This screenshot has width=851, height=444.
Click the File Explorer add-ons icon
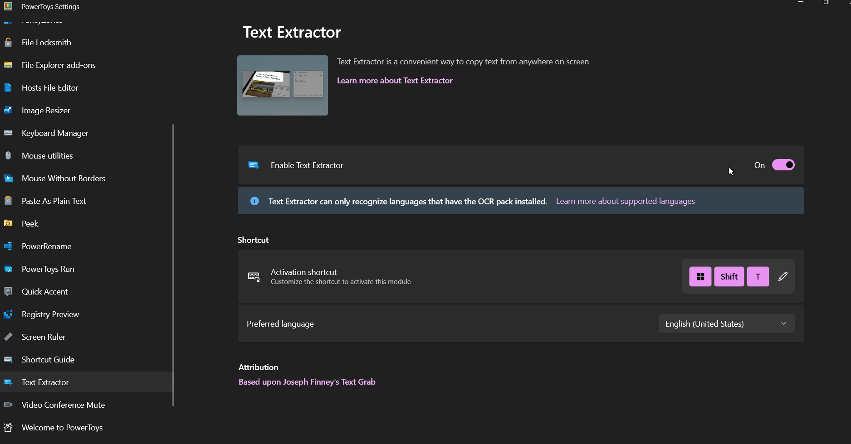click(x=8, y=65)
